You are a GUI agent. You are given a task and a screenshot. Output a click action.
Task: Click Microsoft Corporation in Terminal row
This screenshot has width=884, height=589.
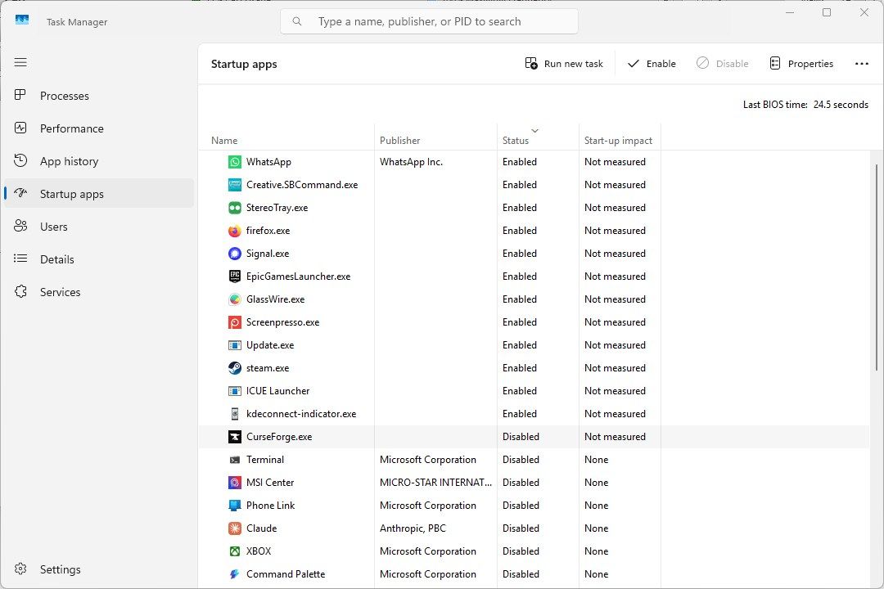428,460
